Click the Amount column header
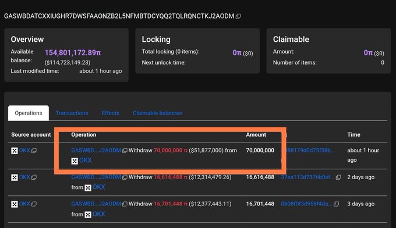396x228 pixels. click(256, 135)
